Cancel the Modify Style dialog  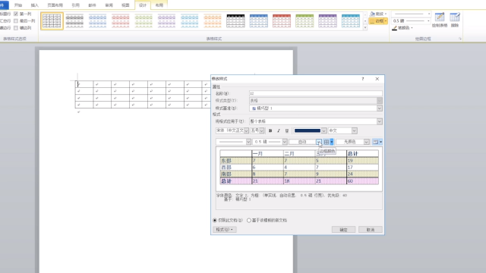371,230
